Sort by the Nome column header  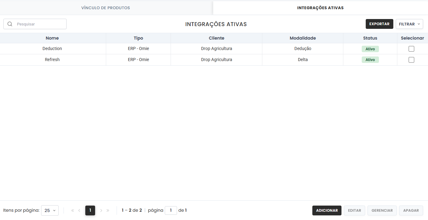pos(52,38)
